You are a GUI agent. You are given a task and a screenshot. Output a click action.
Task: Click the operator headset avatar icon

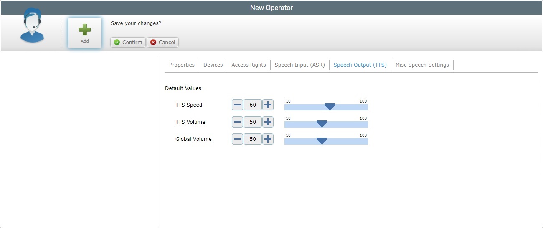click(32, 26)
